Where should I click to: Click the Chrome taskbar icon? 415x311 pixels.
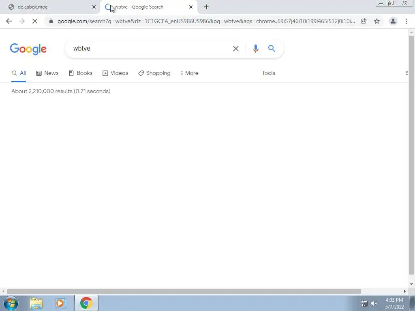(86, 303)
